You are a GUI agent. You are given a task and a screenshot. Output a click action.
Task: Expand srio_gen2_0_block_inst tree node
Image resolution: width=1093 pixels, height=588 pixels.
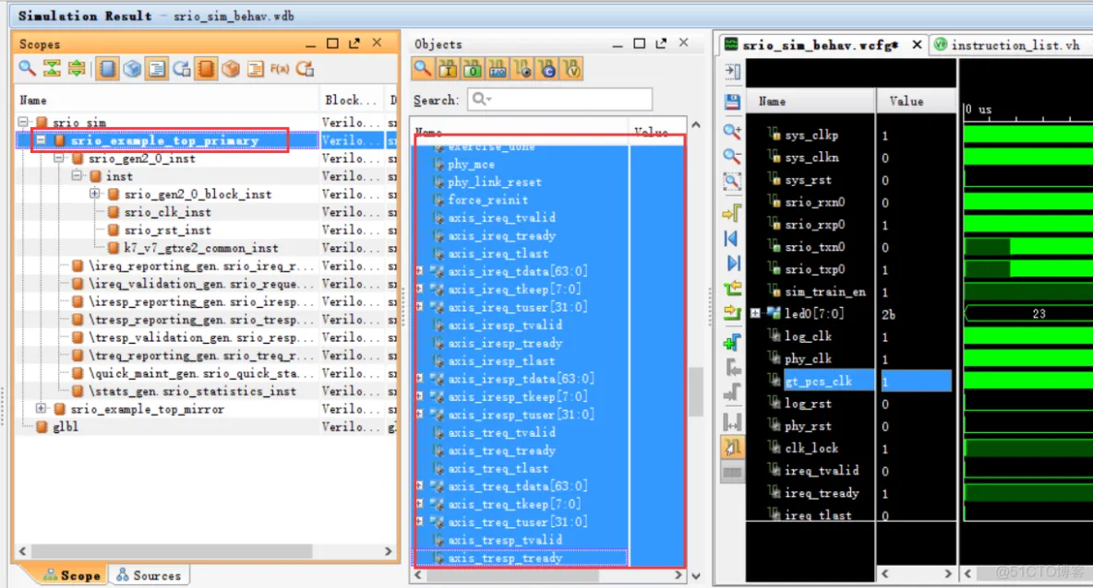tap(95, 194)
